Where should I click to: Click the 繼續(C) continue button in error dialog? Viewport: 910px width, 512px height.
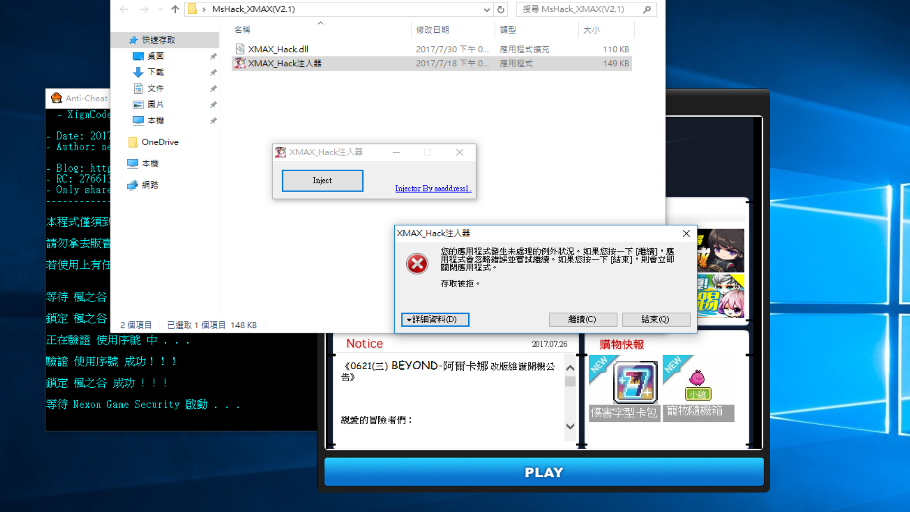click(582, 320)
